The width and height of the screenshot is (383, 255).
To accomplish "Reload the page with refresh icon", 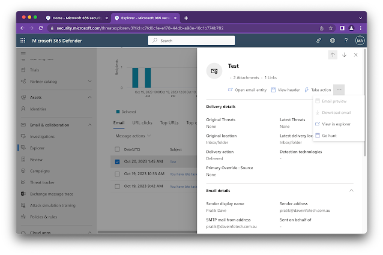I will click(x=41, y=28).
